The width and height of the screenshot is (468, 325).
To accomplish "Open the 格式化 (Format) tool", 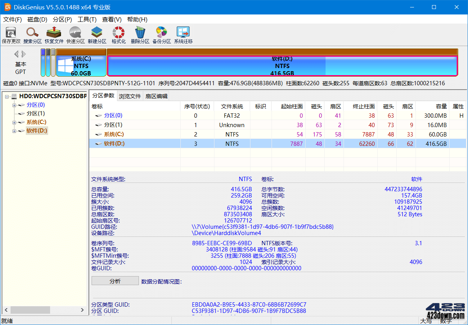I will 118,34.
